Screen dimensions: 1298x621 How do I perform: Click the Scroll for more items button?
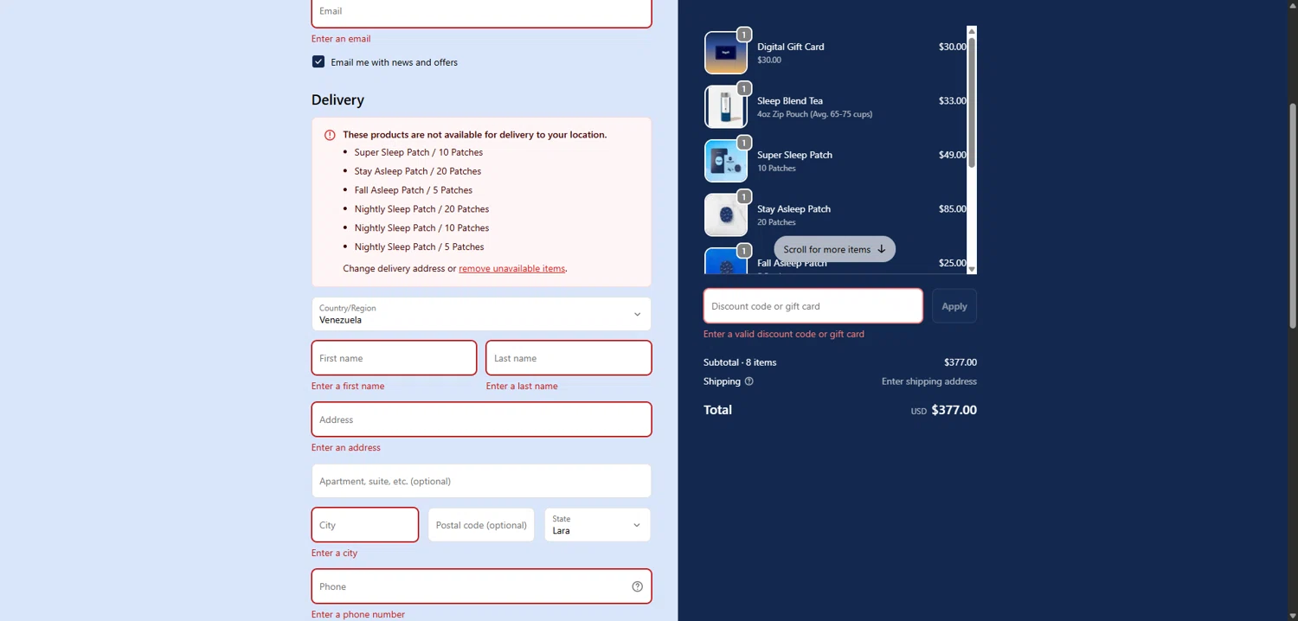pos(834,249)
